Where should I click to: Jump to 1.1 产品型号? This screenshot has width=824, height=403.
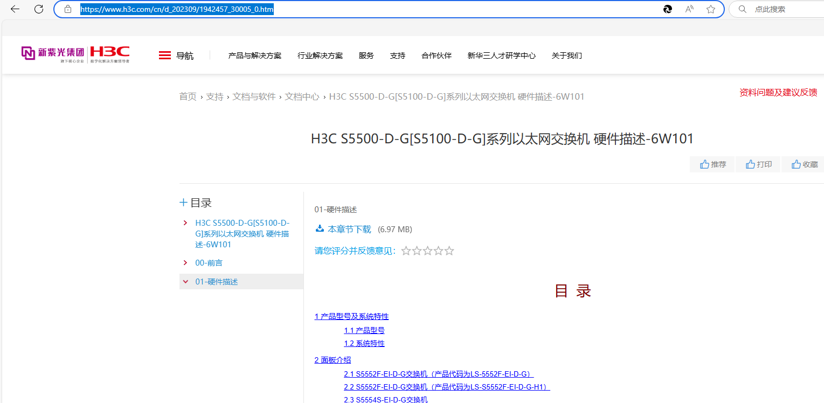pos(364,330)
